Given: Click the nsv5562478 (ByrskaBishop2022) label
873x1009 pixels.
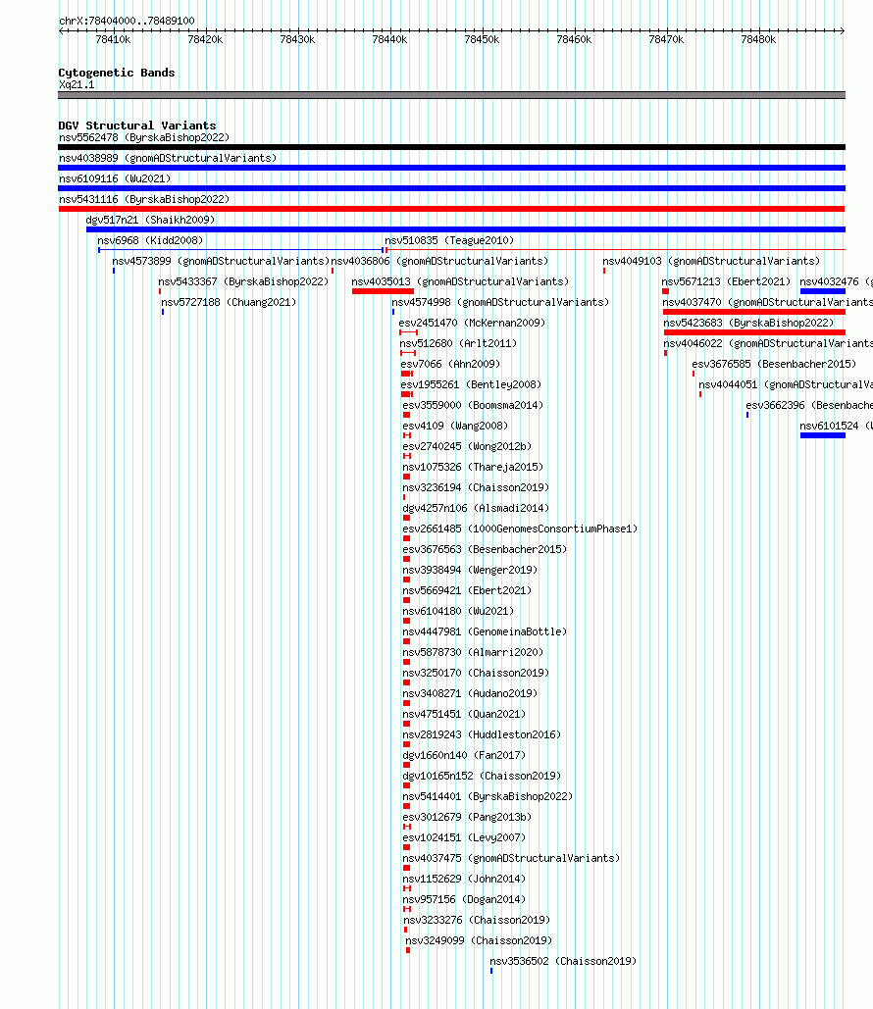Looking at the screenshot, I should click(144, 137).
